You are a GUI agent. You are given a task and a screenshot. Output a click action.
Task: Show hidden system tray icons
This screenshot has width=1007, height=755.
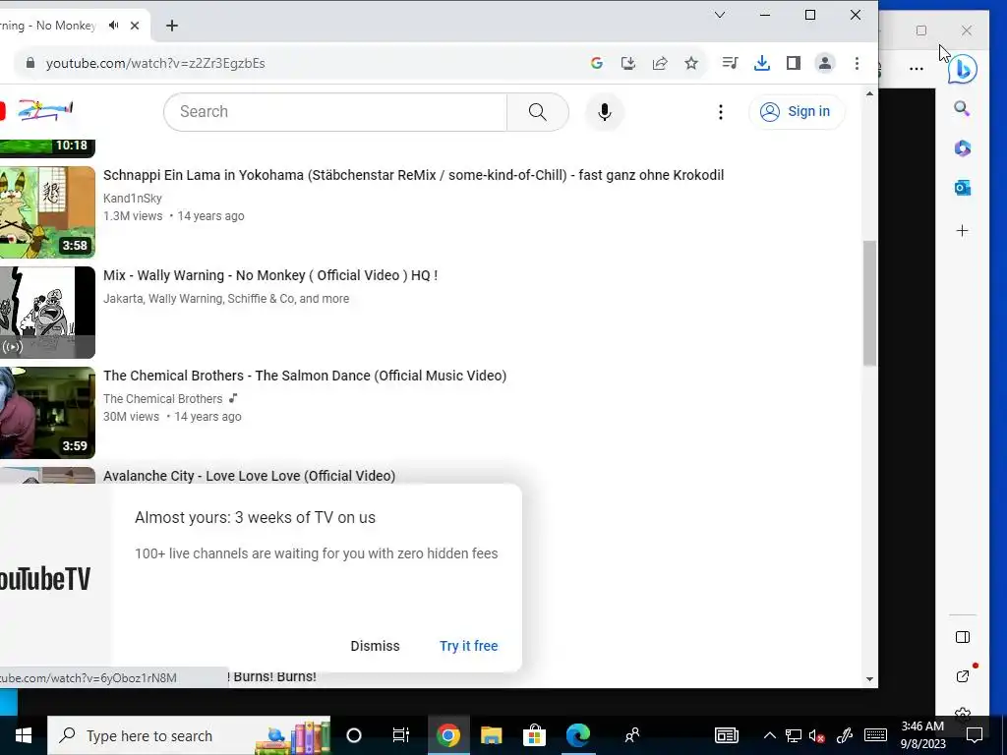pyautogui.click(x=769, y=735)
